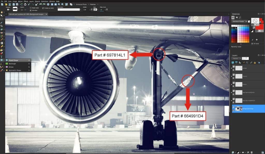The width and height of the screenshot is (265, 154).
Task: Click the lock transparency icon in Layers
Action: click(x=255, y=62)
